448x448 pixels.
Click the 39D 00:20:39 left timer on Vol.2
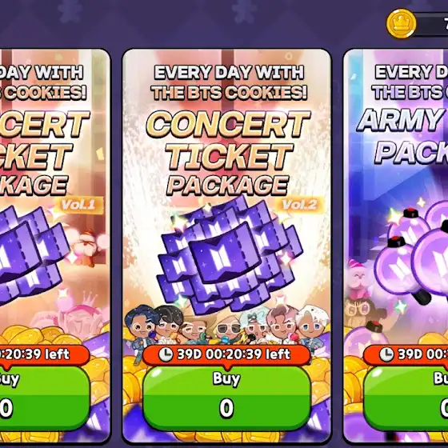click(x=226, y=354)
